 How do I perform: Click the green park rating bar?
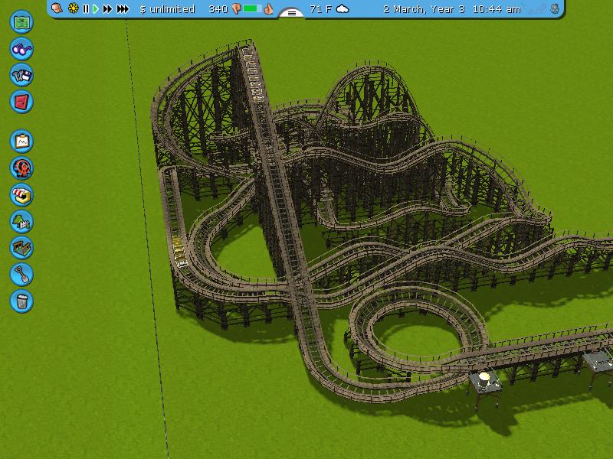tap(252, 8)
